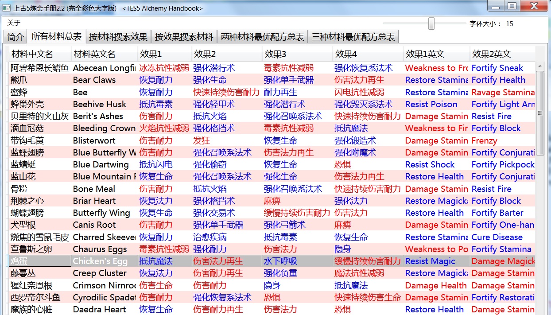Switch to 三种材料最优配方总表 tab
551x315 pixels.
tap(353, 37)
